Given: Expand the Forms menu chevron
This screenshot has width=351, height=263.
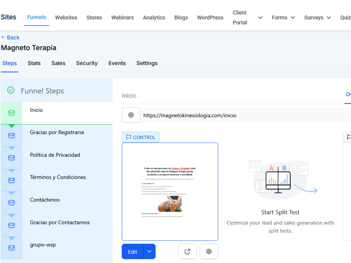Looking at the screenshot, I should click(293, 18).
